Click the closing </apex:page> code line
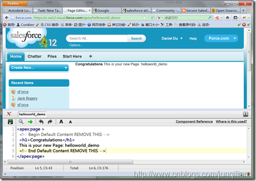256x181 pixels. [31, 156]
